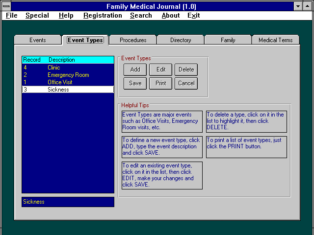Image resolution: width=314 pixels, height=235 pixels.
Task: Print the list of event types
Action: [161, 83]
